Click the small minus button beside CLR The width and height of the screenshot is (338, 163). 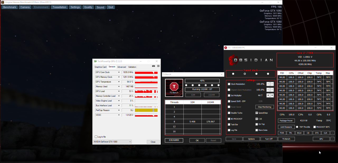[x=332, y=133]
